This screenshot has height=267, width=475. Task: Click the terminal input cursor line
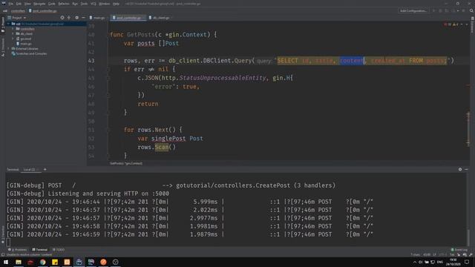coord(8,243)
